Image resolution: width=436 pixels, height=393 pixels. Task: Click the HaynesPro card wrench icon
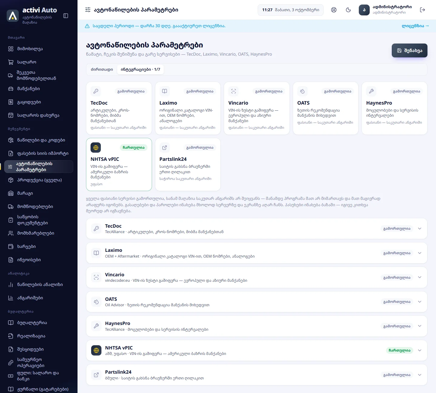coord(372,91)
